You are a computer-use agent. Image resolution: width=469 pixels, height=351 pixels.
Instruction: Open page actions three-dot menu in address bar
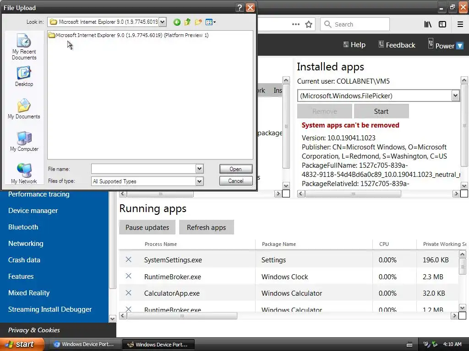pyautogui.click(x=295, y=25)
